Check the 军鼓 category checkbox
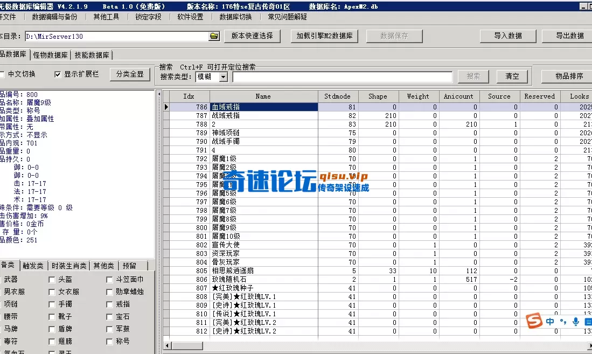 tap(109, 329)
